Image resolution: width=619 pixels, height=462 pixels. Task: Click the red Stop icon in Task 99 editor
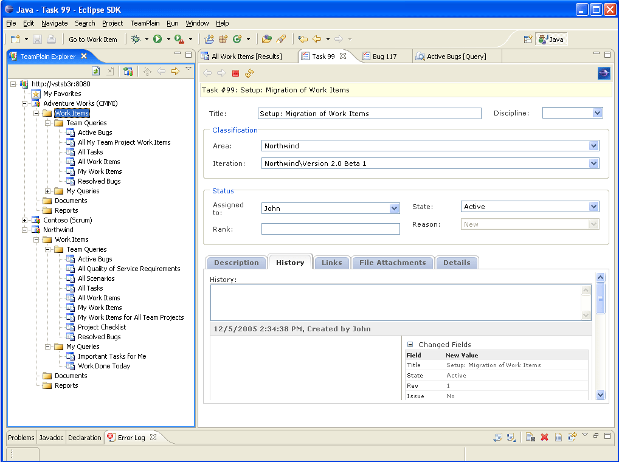pyautogui.click(x=236, y=73)
